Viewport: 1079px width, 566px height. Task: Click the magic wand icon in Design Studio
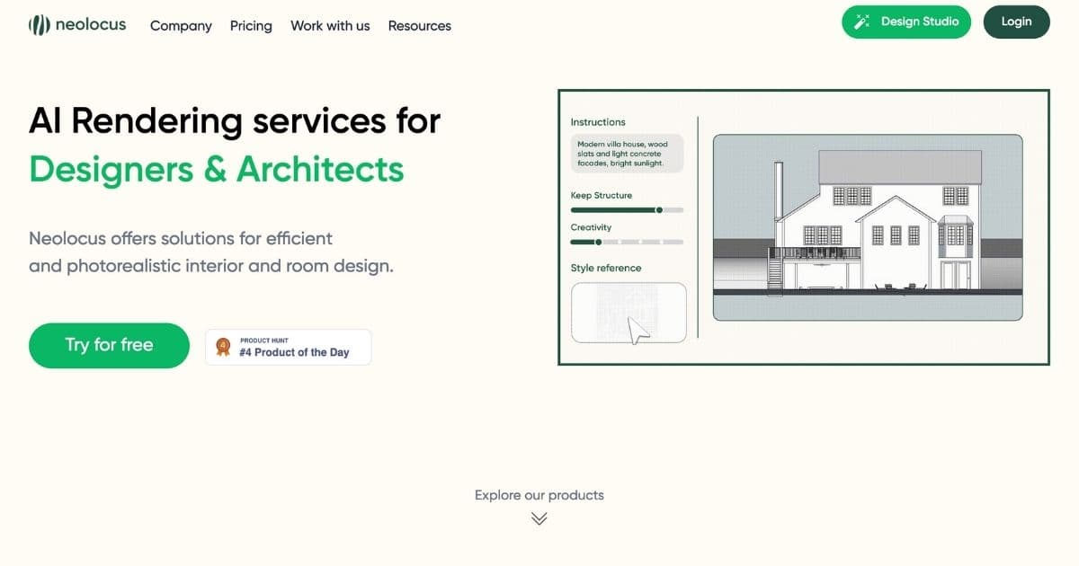coord(861,22)
